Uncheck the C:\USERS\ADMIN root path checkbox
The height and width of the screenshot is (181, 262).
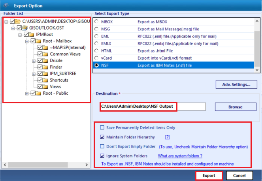[x=12, y=21]
